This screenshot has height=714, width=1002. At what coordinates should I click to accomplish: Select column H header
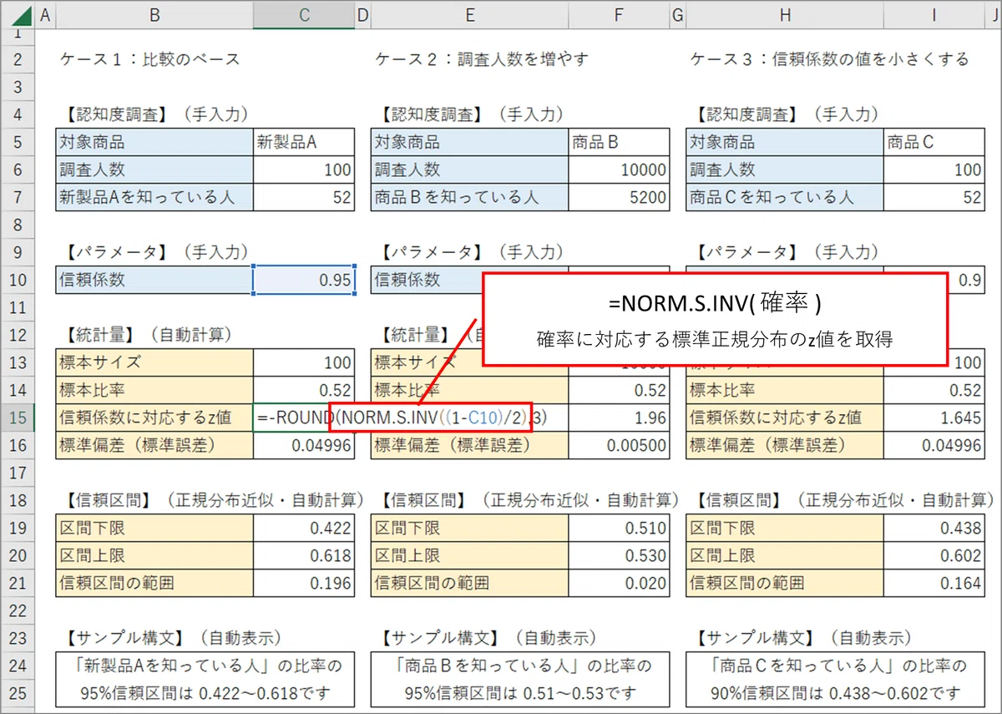[x=784, y=14]
